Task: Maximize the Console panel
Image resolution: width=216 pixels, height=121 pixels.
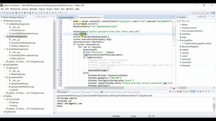Action: (214, 91)
